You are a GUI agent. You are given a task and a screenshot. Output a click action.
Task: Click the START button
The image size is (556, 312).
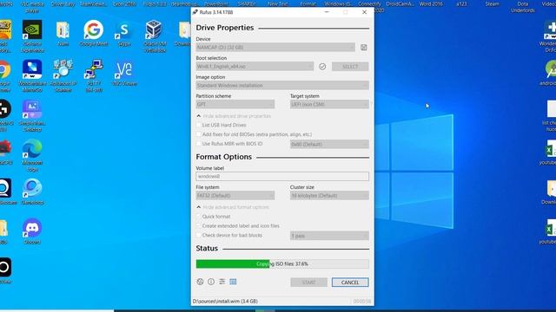point(309,283)
